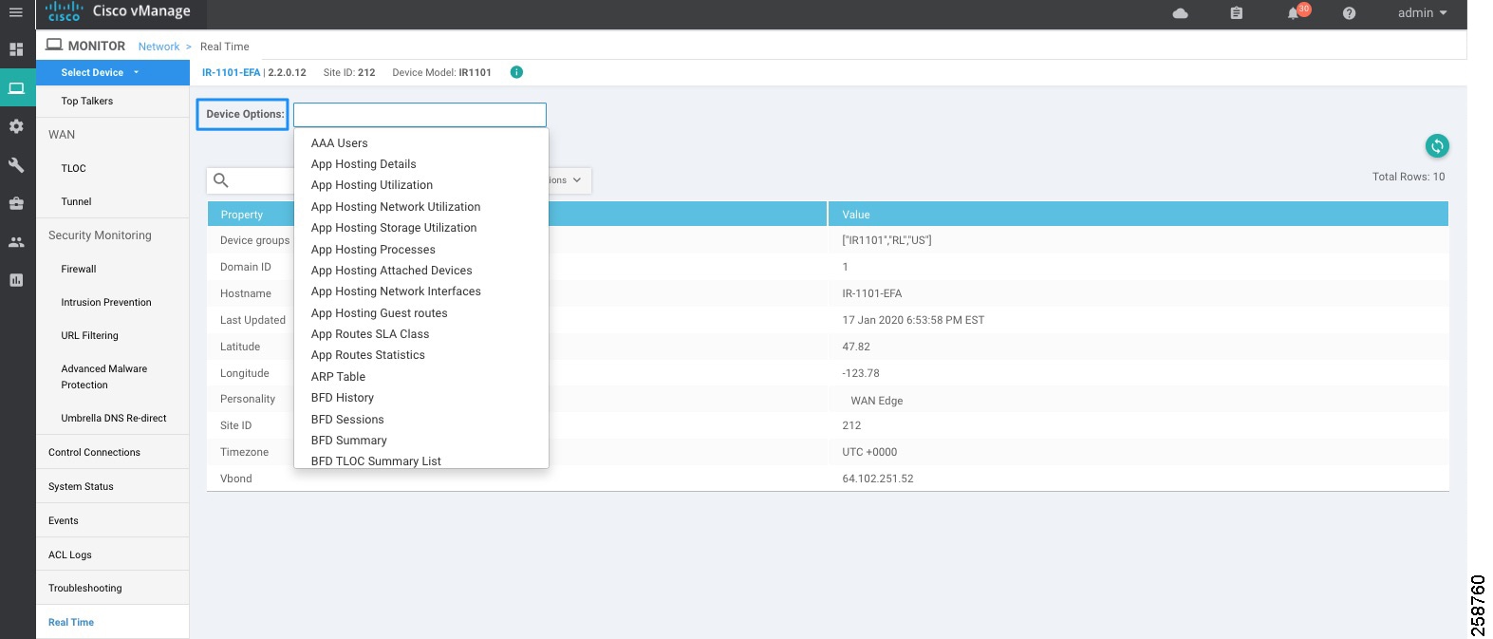The width and height of the screenshot is (1493, 639).
Task: Open TLOC under WAN
Action: [74, 168]
